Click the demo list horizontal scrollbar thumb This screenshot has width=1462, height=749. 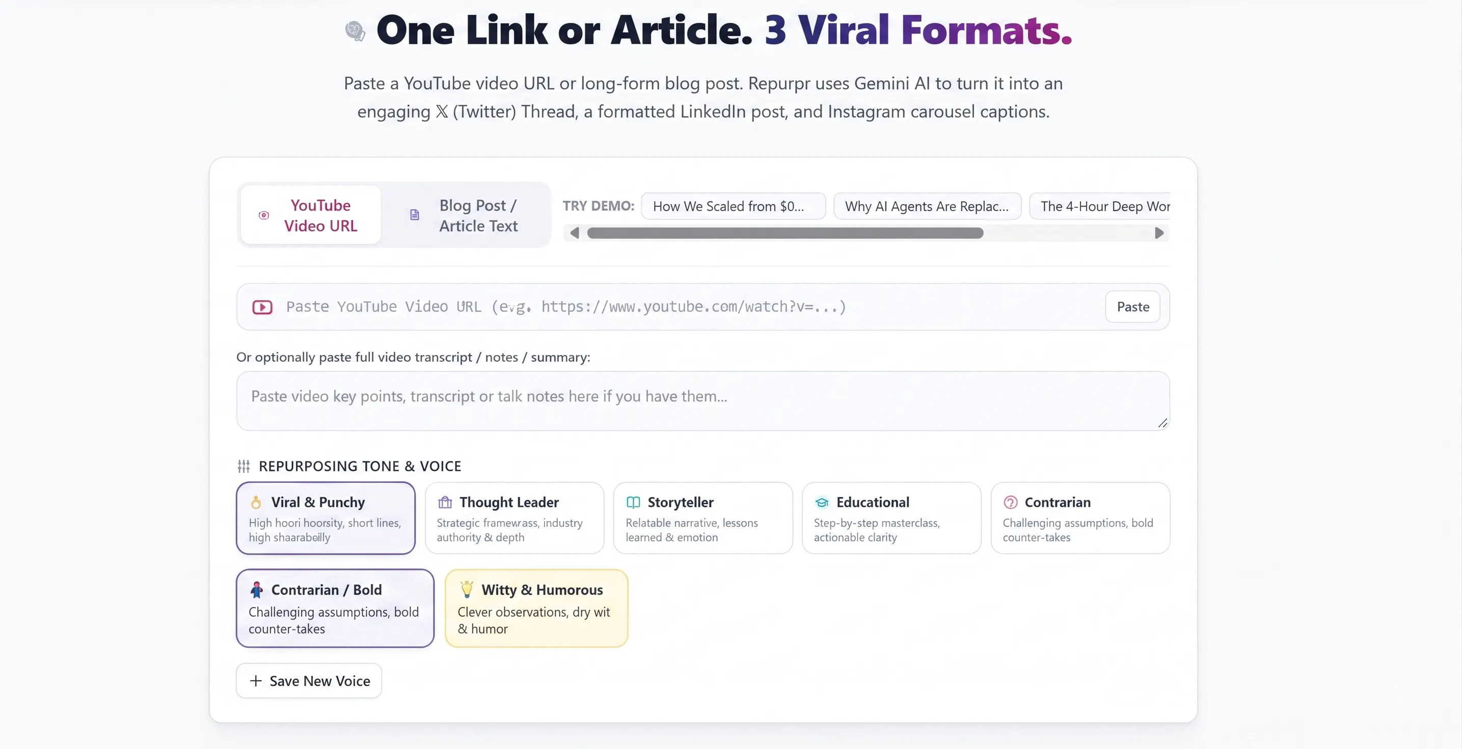[785, 233]
